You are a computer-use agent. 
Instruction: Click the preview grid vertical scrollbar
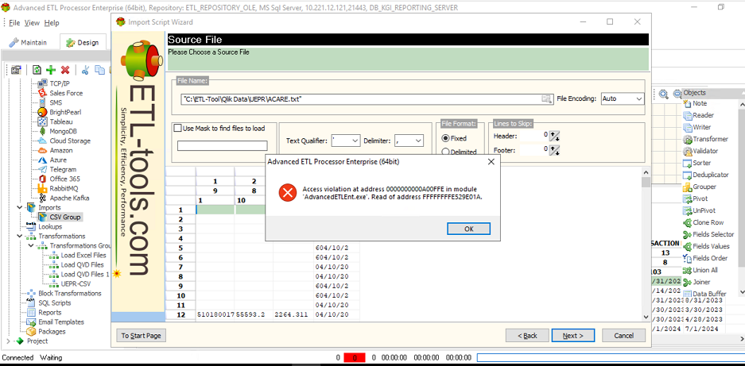(646, 245)
